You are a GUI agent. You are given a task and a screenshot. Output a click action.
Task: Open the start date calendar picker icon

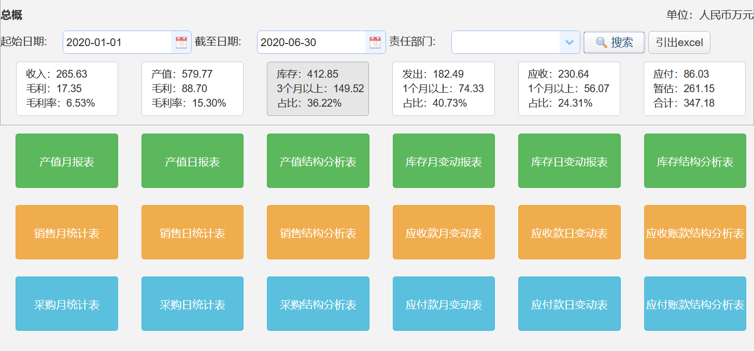click(x=181, y=42)
